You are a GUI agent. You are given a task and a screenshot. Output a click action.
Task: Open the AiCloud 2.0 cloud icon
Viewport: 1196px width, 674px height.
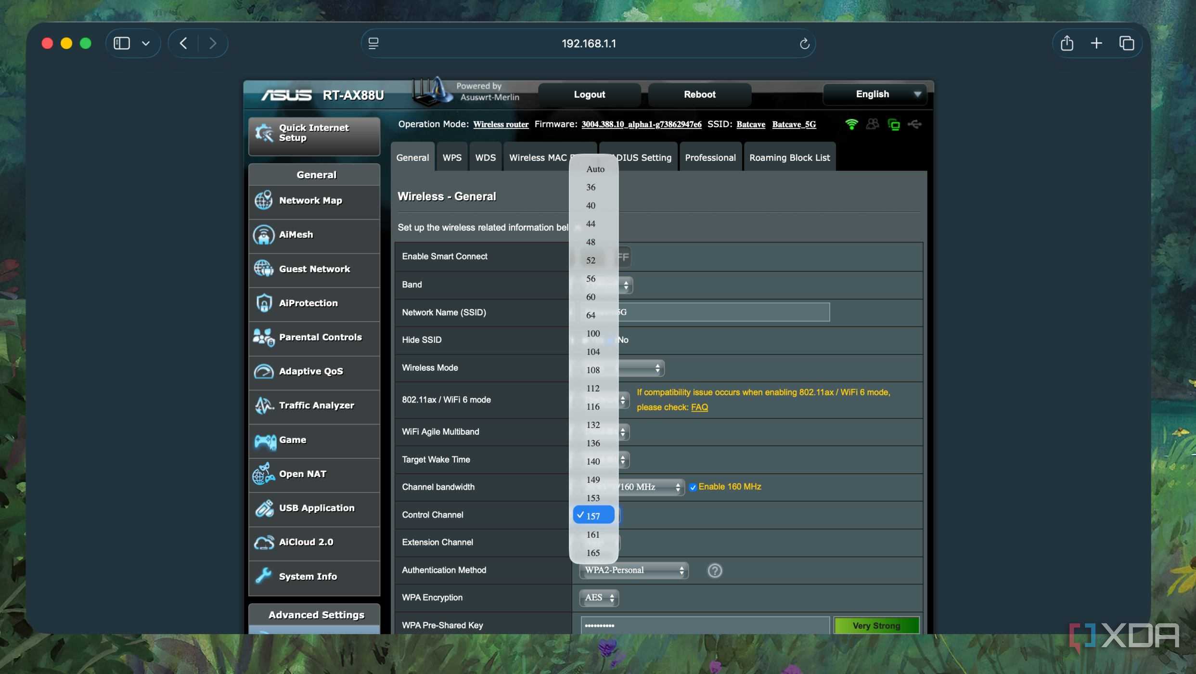coord(263,542)
